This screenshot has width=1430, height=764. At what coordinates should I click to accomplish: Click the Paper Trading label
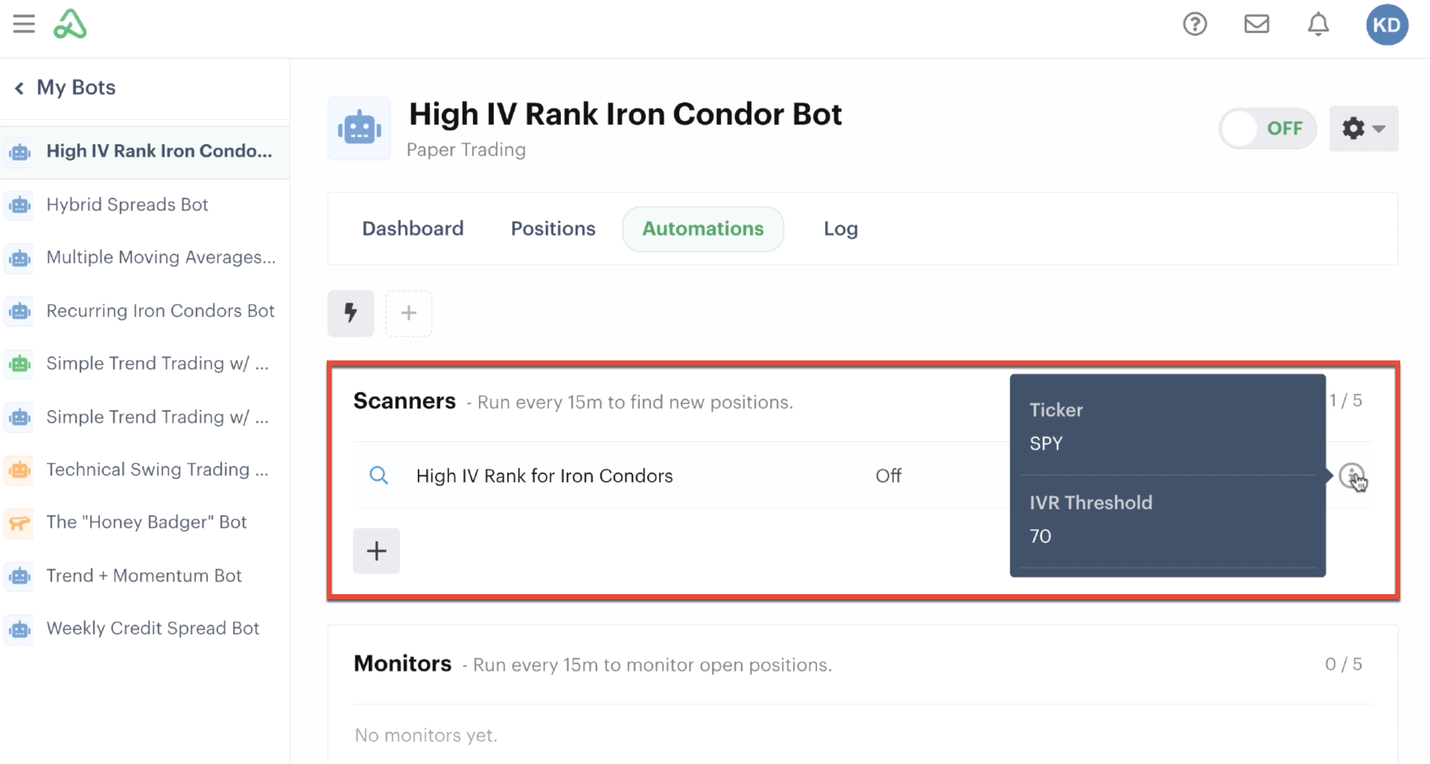(x=466, y=150)
